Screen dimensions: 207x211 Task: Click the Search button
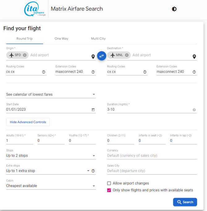(185, 202)
